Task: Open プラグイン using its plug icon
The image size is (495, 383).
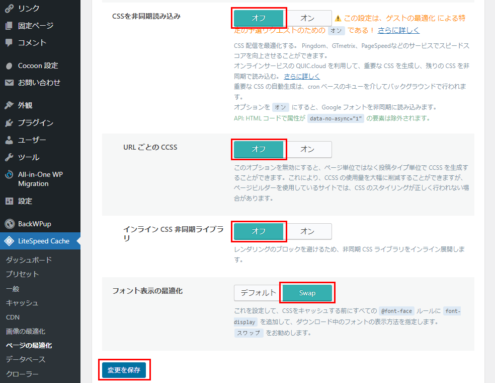Action: (9, 122)
